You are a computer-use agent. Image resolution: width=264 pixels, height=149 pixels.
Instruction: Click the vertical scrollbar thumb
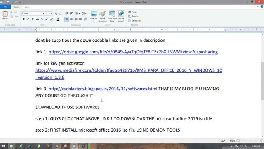262,81
